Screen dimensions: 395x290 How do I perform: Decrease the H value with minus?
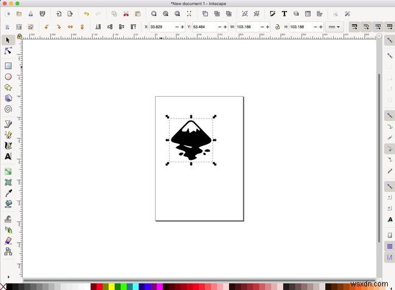point(315,27)
